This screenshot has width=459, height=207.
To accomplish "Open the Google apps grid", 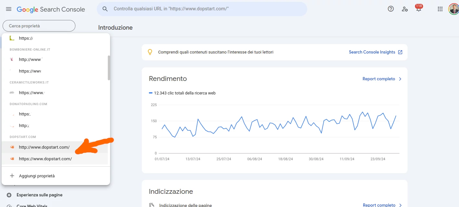I will pos(440,9).
